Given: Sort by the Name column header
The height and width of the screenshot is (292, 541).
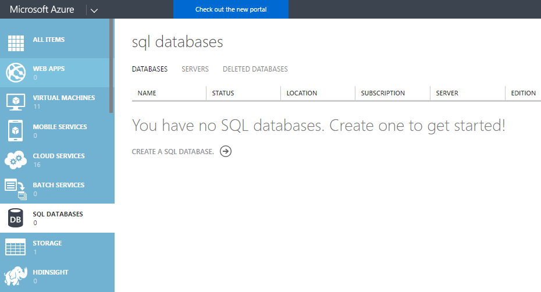Looking at the screenshot, I should [147, 93].
